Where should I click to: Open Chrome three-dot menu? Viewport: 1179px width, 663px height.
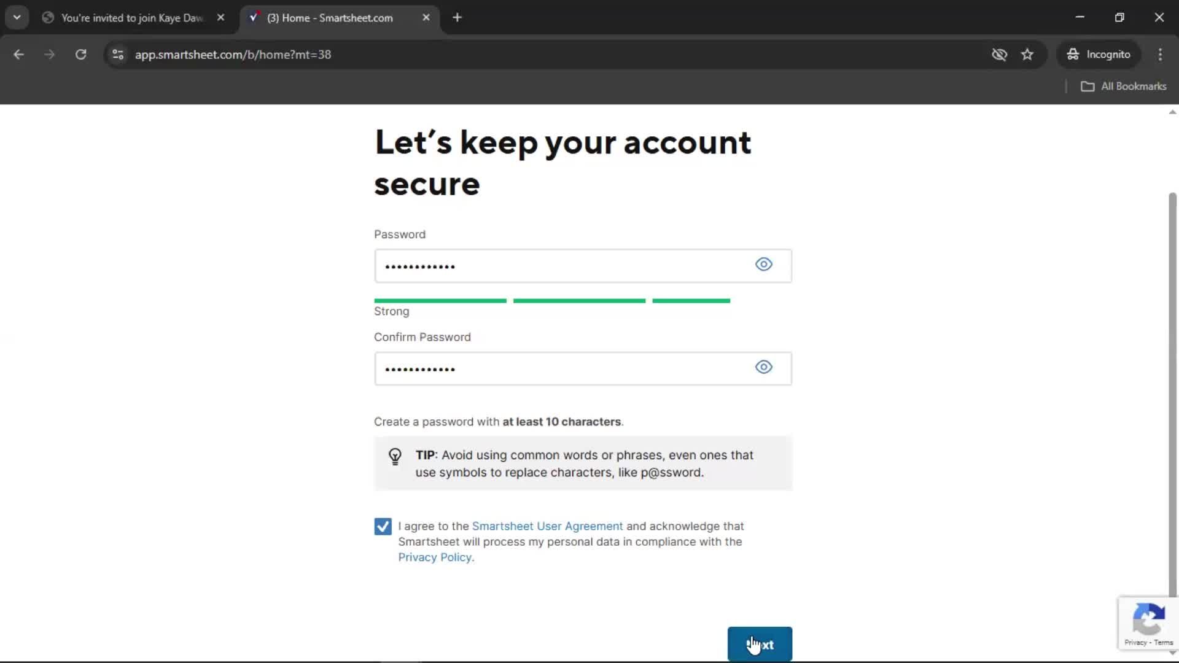pyautogui.click(x=1160, y=55)
